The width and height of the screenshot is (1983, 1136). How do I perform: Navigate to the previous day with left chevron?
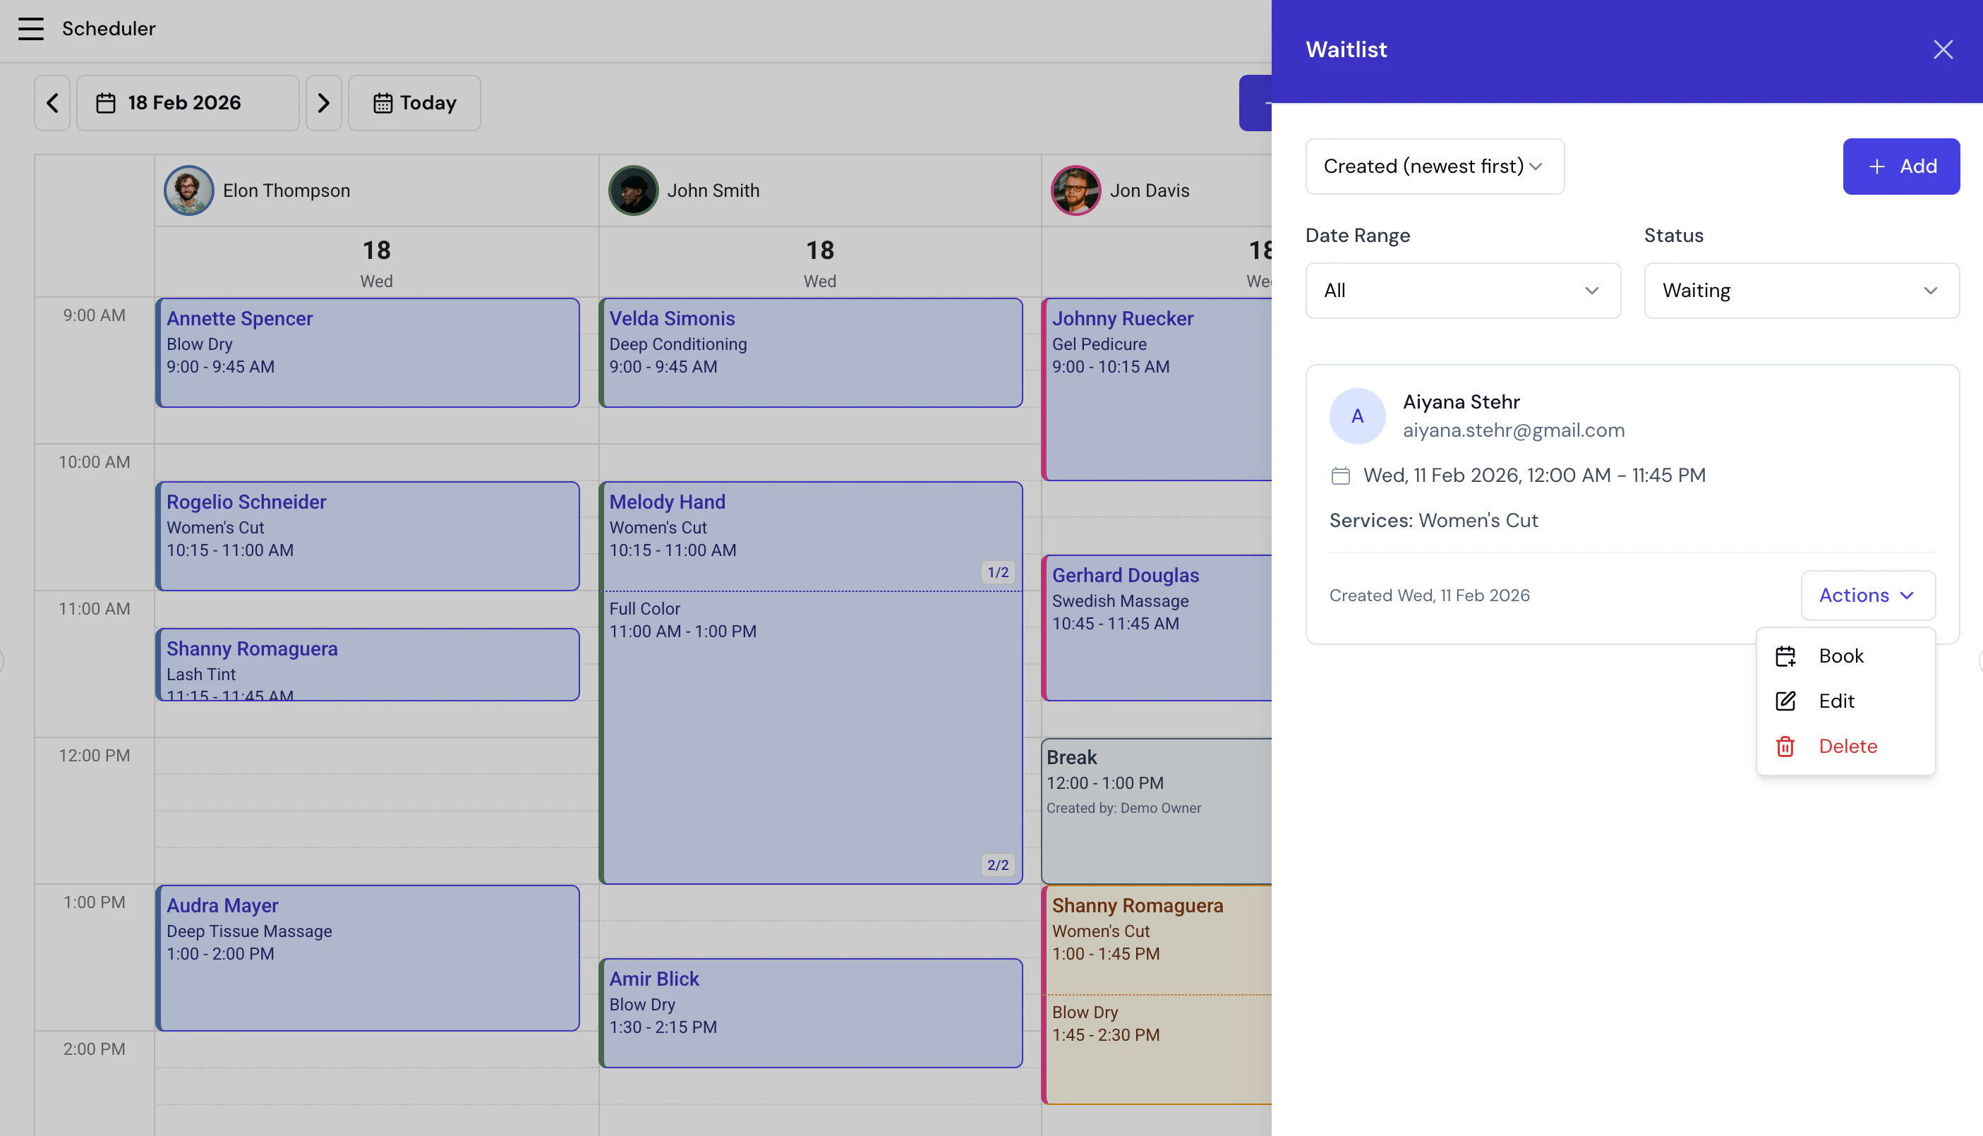tap(52, 102)
